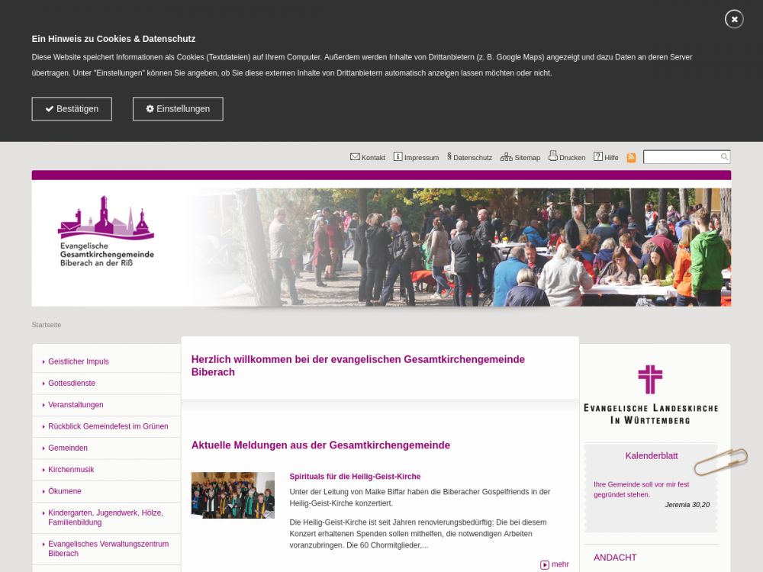Viewport: 763px width, 572px height.
Task: Click the Kontakt envelope icon
Action: [355, 157]
